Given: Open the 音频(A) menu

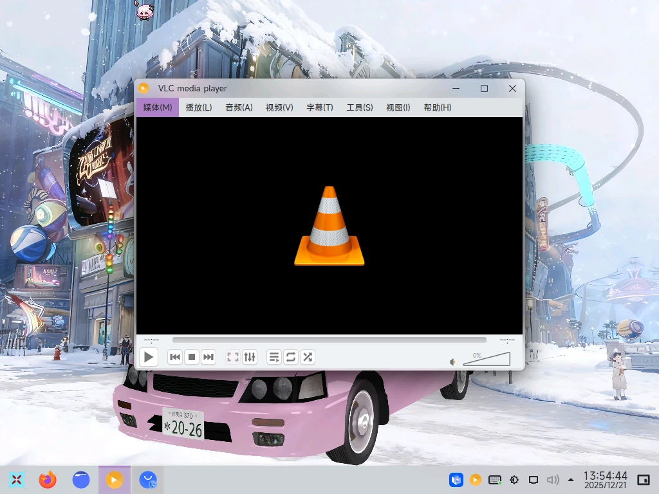Looking at the screenshot, I should coord(239,107).
